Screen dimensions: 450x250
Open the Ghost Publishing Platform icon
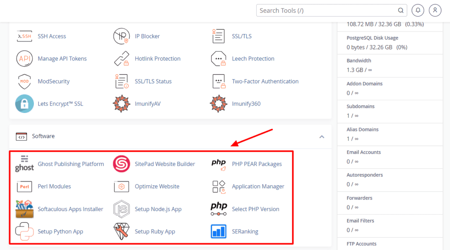coord(25,164)
